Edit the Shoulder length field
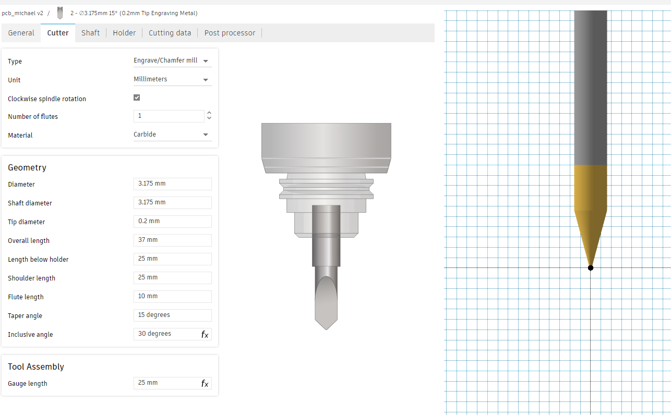671x415 pixels. pyautogui.click(x=173, y=278)
